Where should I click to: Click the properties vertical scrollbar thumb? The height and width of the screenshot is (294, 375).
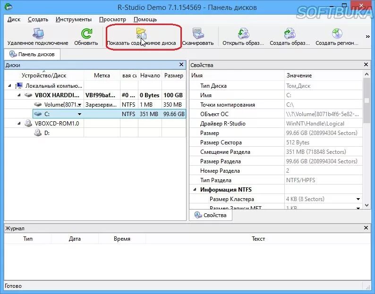(x=366, y=101)
